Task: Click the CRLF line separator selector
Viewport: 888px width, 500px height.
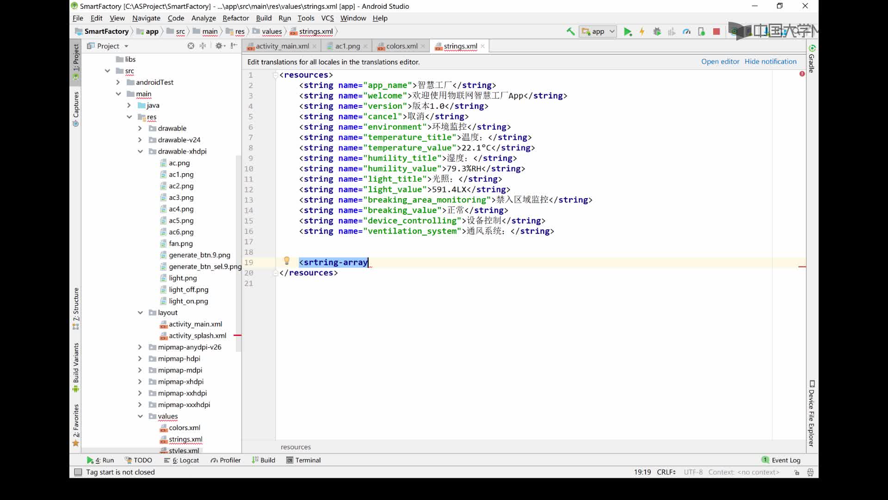Action: pos(666,472)
